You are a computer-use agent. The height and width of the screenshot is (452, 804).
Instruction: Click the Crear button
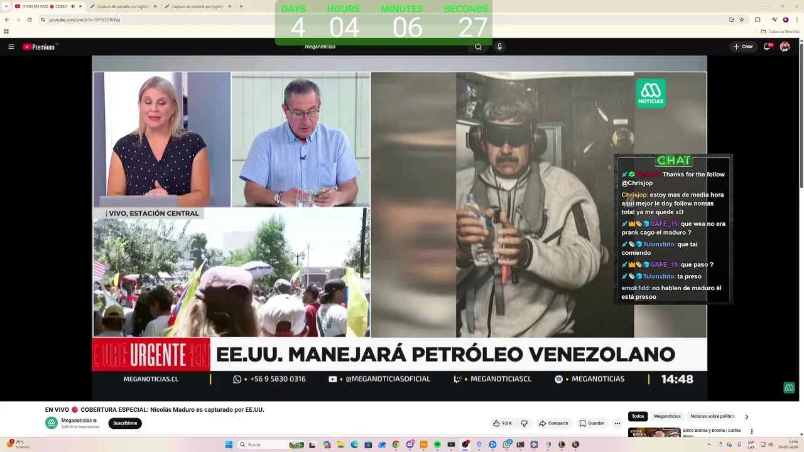click(743, 46)
